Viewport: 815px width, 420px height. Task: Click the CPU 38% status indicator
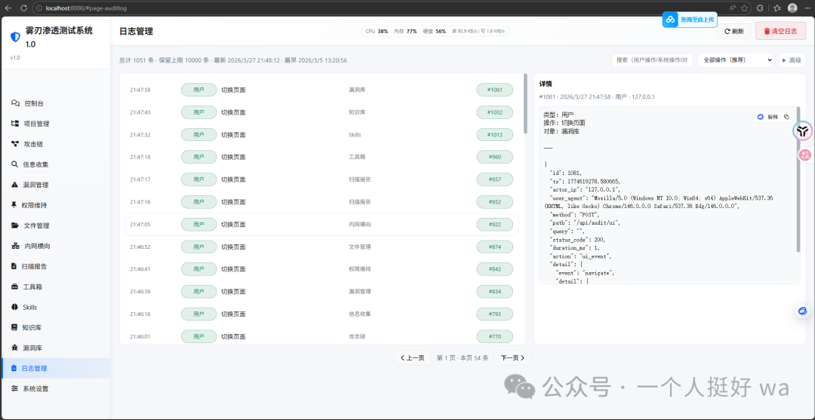pyautogui.click(x=377, y=31)
